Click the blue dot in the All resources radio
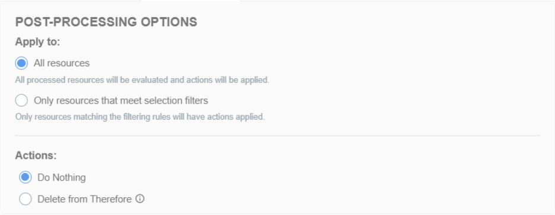 pyautogui.click(x=21, y=63)
